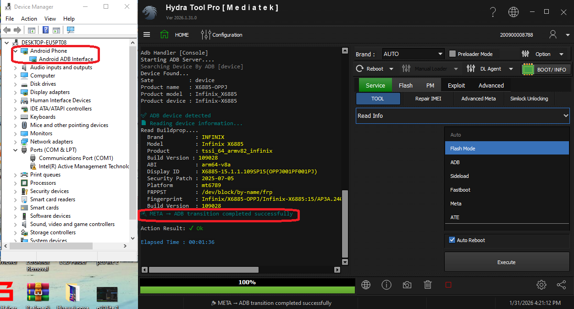Screen dimensions: 574x309
Task: Click the green HOME icon
Action: [164, 34]
